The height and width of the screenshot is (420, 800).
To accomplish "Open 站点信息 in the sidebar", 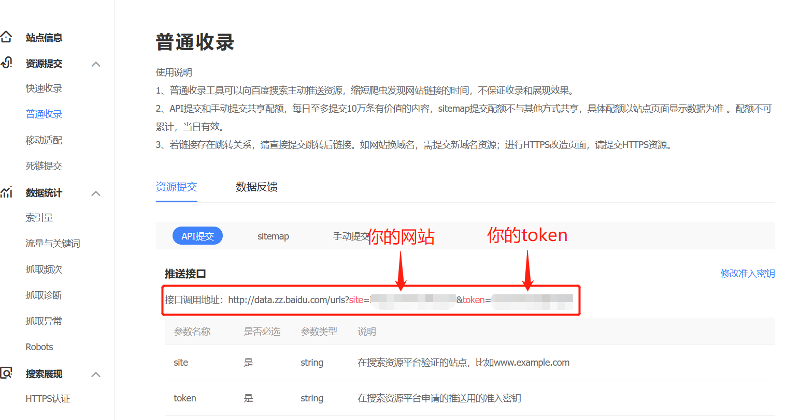I will (44, 38).
